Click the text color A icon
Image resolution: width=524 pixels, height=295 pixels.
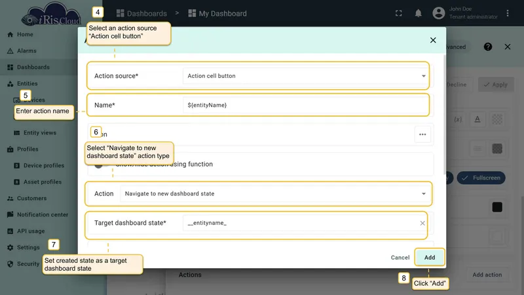click(x=477, y=119)
